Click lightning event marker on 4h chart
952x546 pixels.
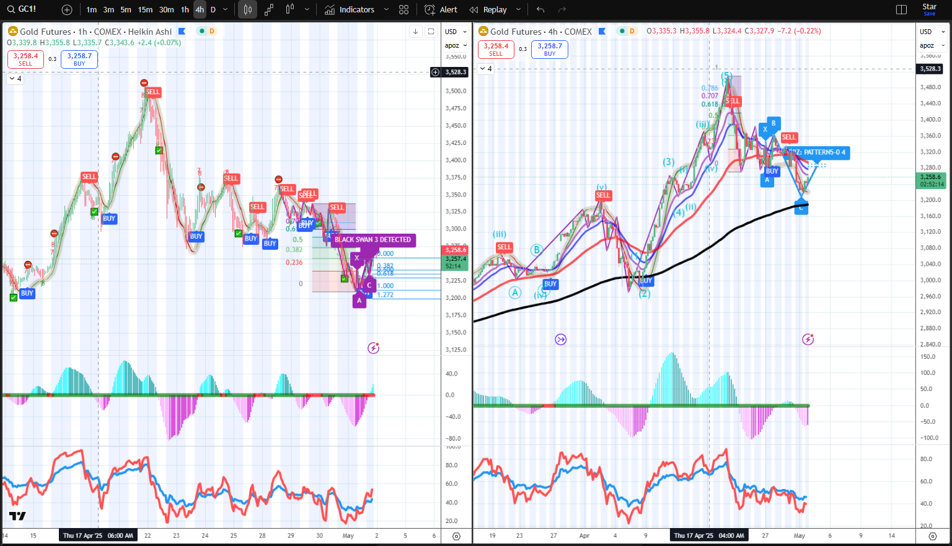point(808,339)
